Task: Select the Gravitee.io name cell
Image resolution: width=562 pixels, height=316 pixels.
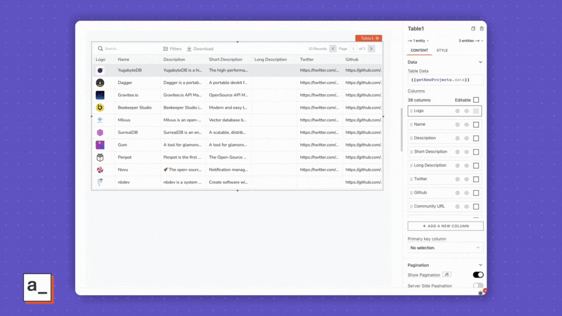Action: (128, 95)
